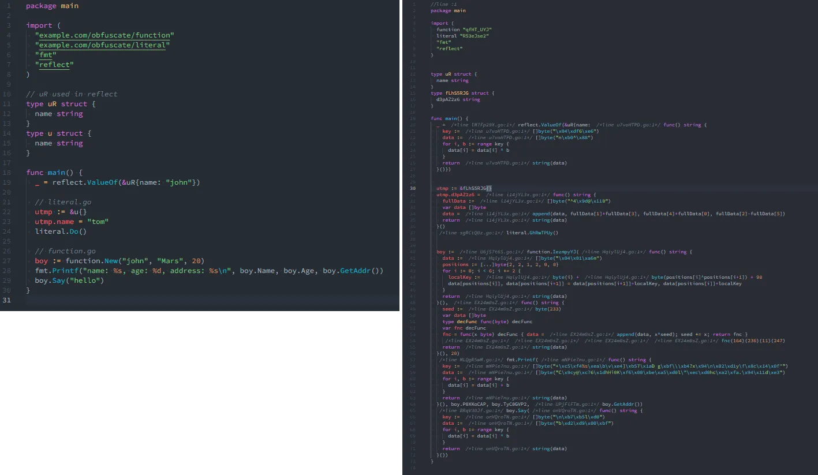Click "package main" in the left code pane
The image size is (818, 475).
(52, 6)
